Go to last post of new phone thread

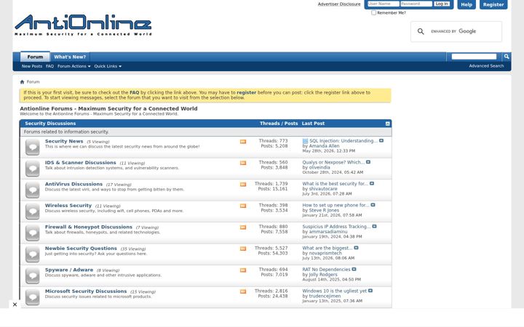click(373, 205)
